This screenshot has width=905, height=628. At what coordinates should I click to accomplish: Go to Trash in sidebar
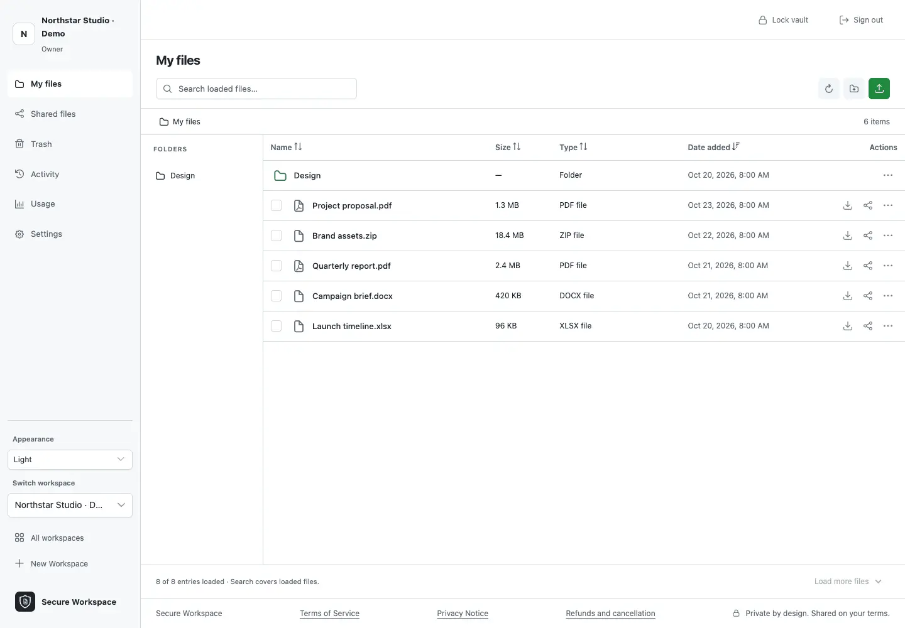pyautogui.click(x=70, y=144)
